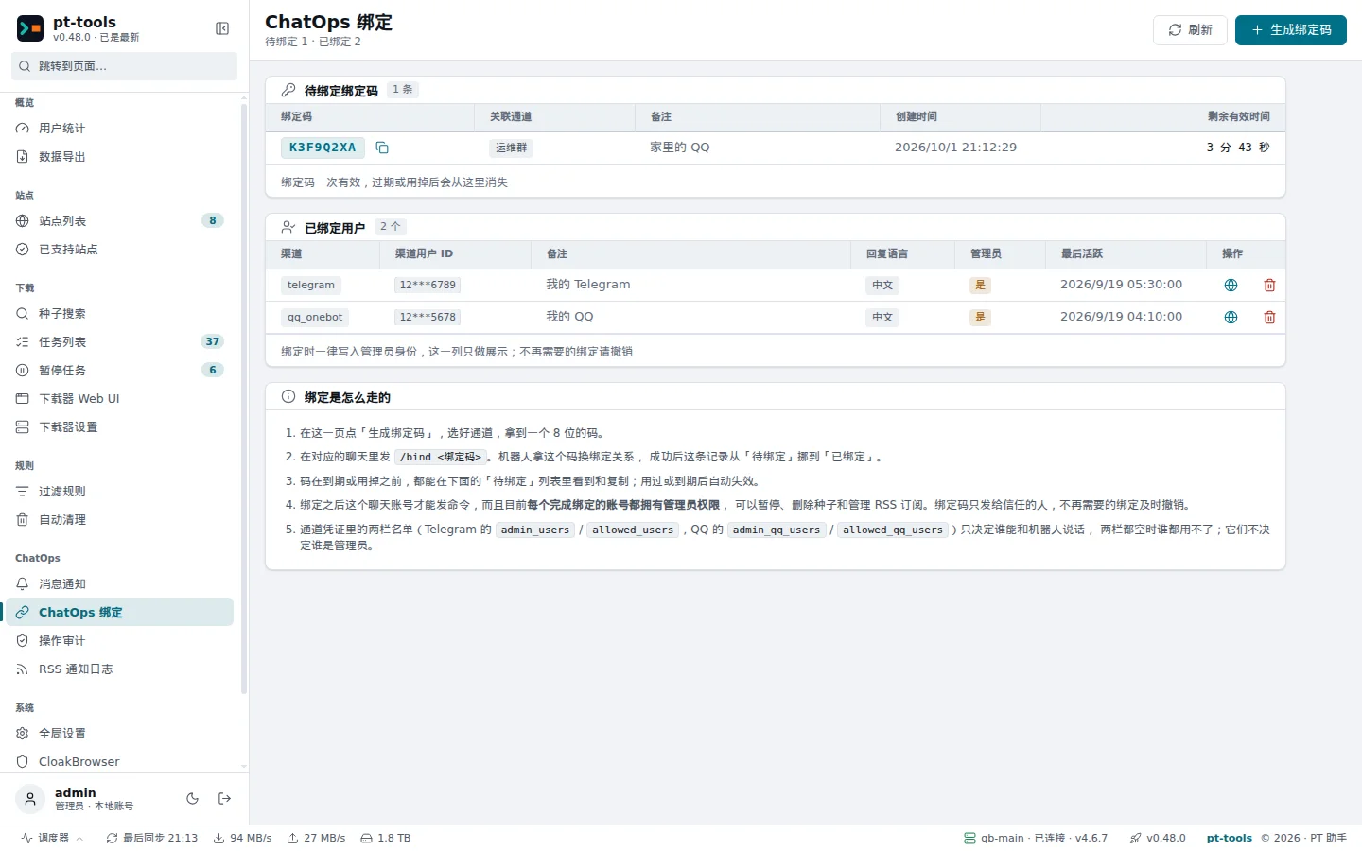Generate a new binding code

point(1290,30)
